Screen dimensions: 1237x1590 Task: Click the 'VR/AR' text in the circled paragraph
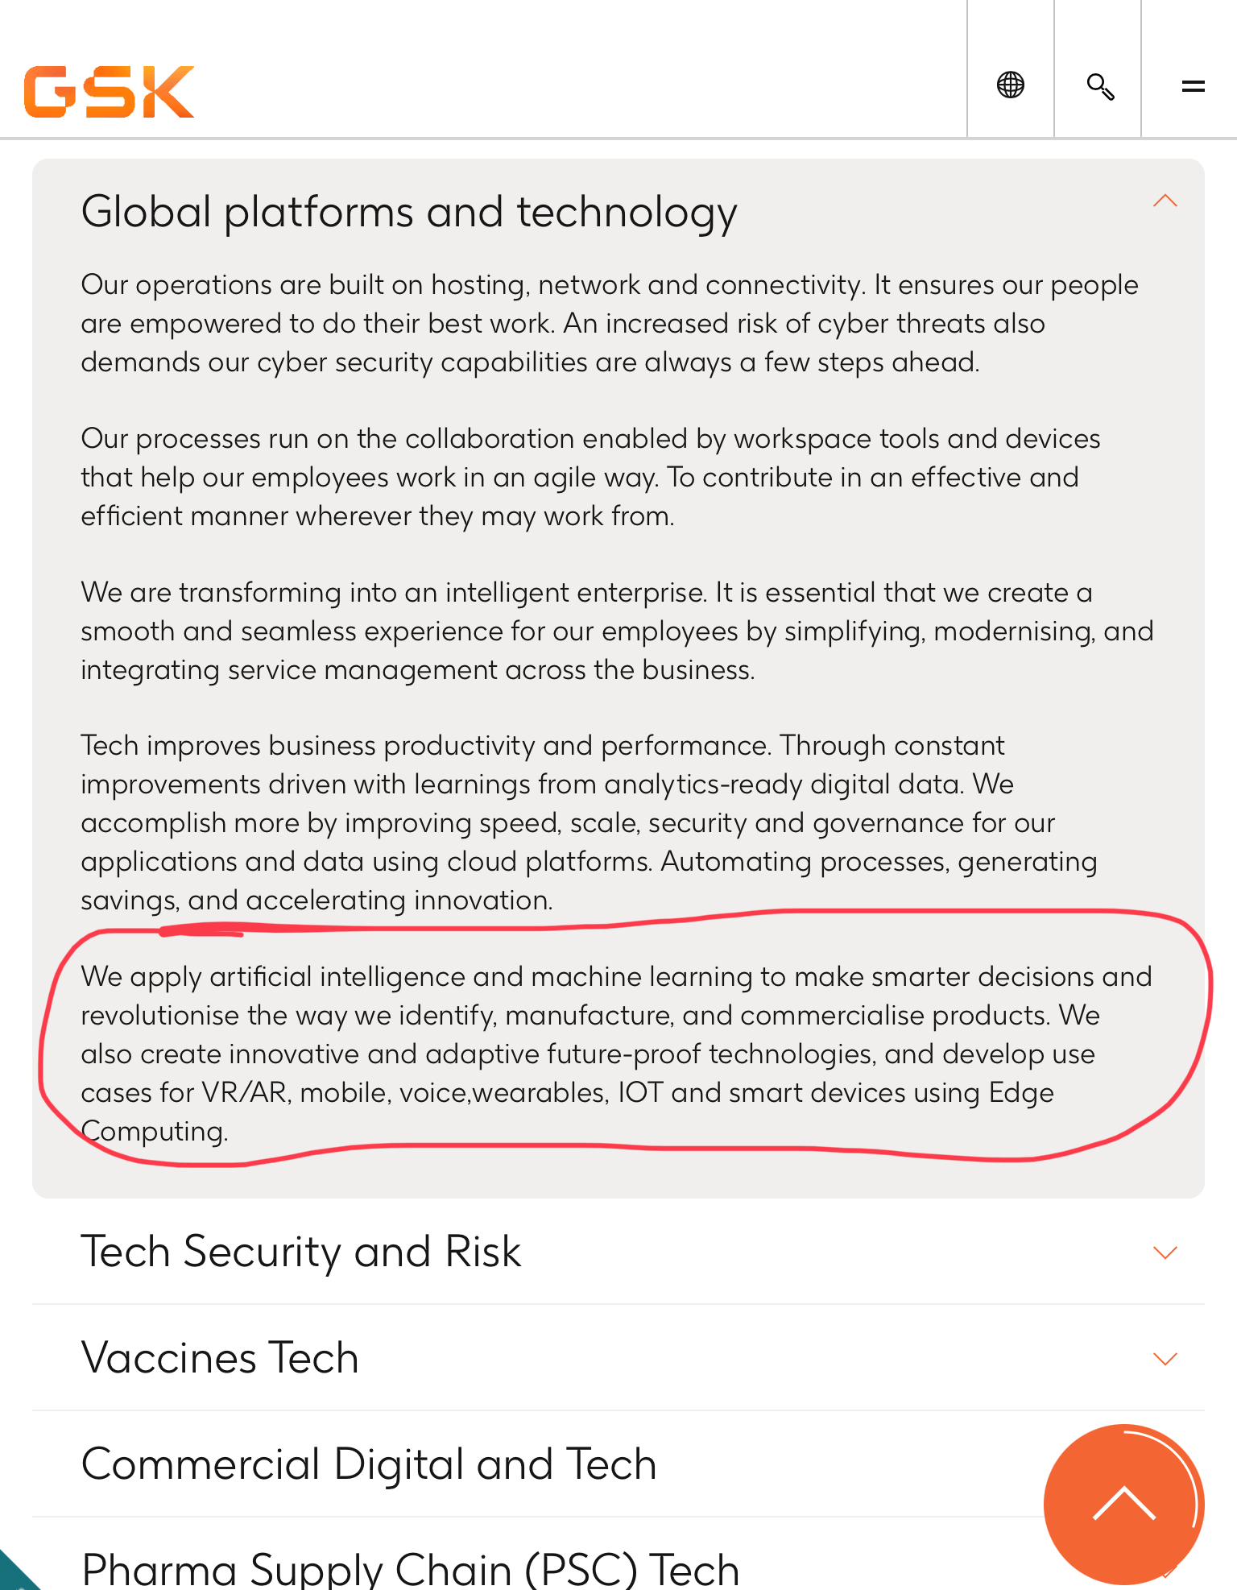[245, 1093]
